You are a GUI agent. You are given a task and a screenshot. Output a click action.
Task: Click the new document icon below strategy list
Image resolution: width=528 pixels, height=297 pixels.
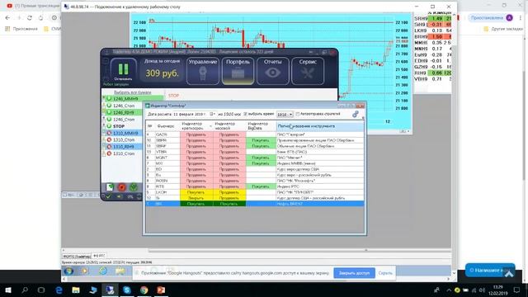110,187
